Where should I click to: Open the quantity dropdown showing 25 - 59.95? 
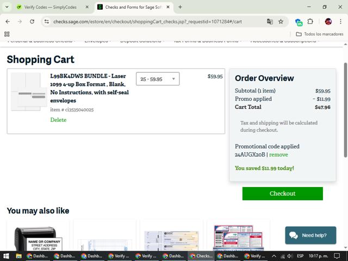point(158,79)
